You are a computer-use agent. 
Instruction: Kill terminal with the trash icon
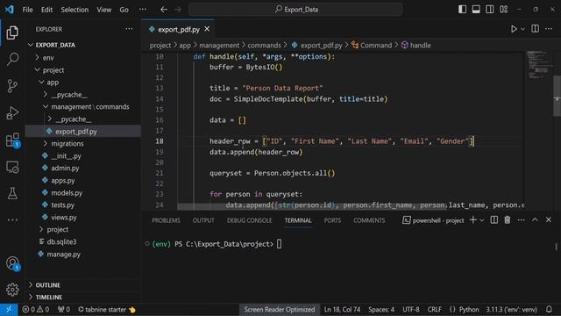point(508,220)
